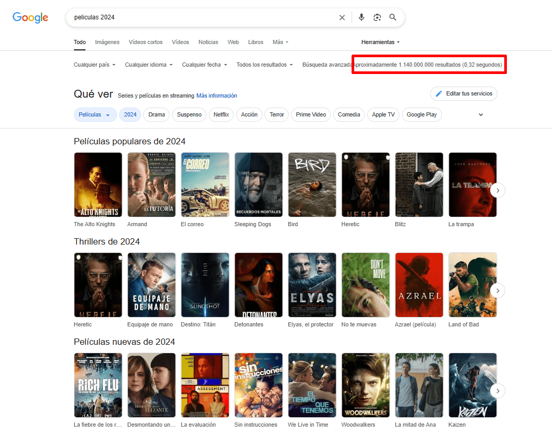The width and height of the screenshot is (552, 434).
Task: Toggle the Suspenso filter chip
Action: coord(189,115)
